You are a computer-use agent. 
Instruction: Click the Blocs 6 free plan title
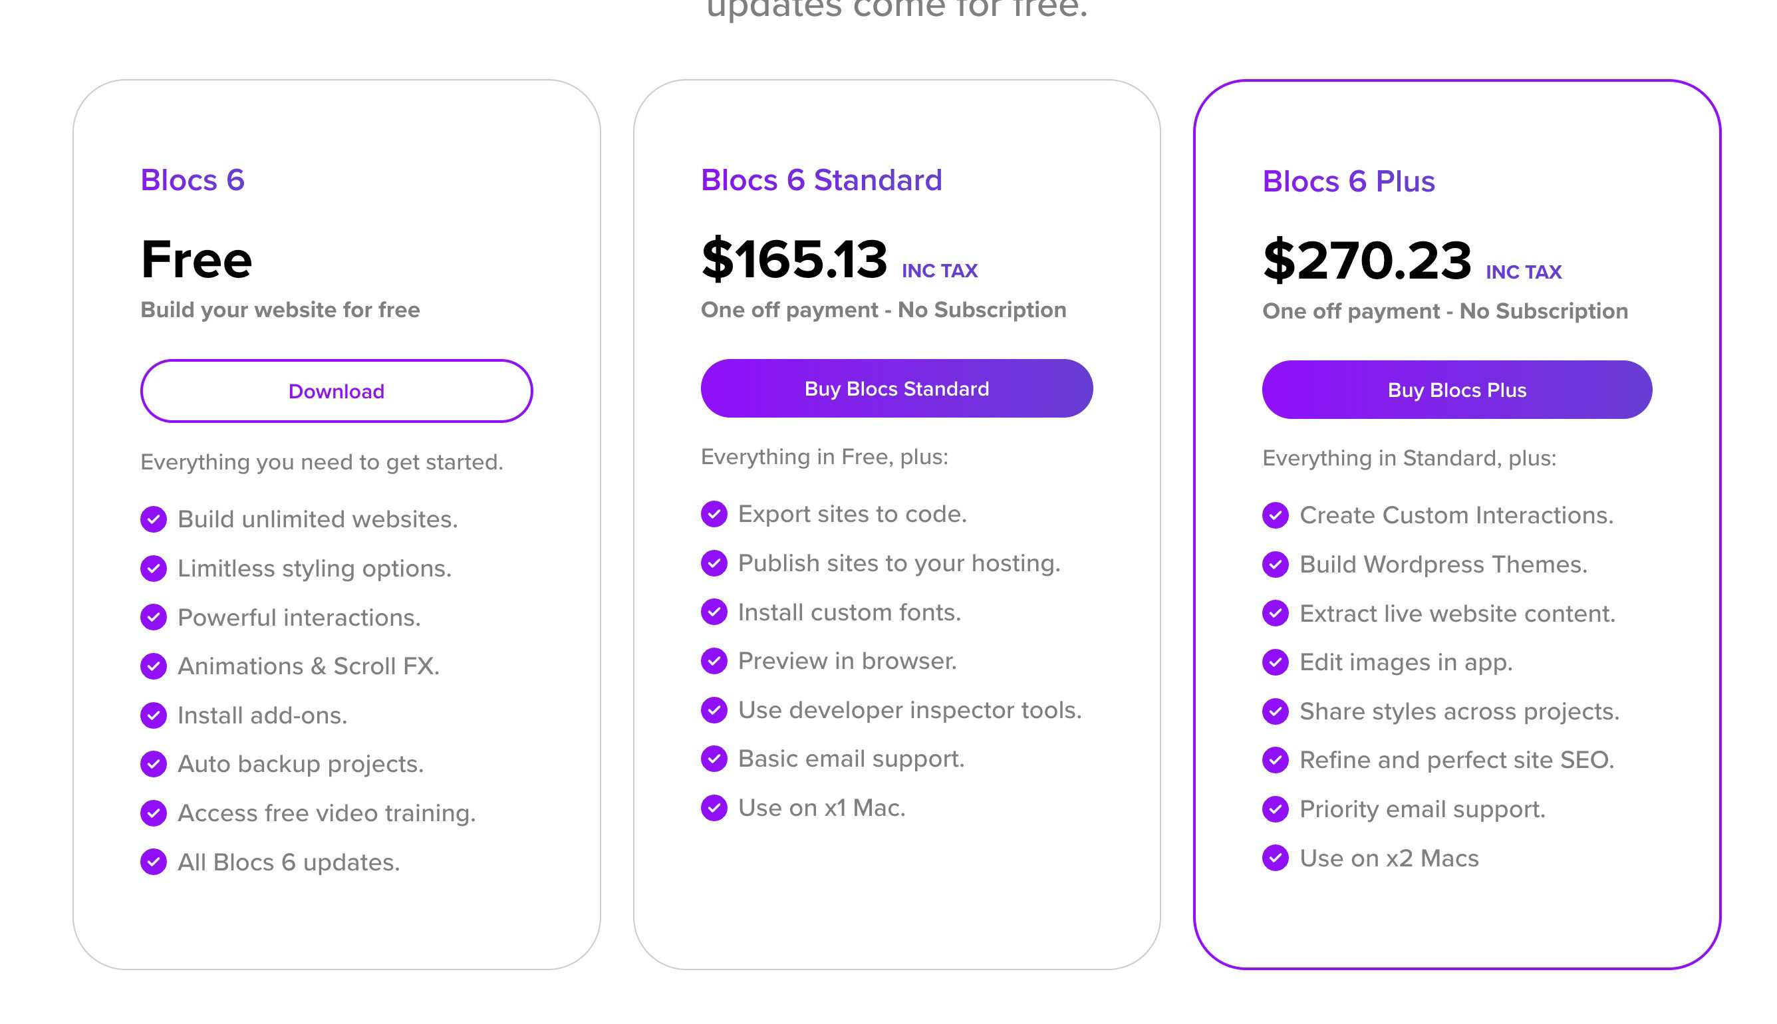[192, 180]
